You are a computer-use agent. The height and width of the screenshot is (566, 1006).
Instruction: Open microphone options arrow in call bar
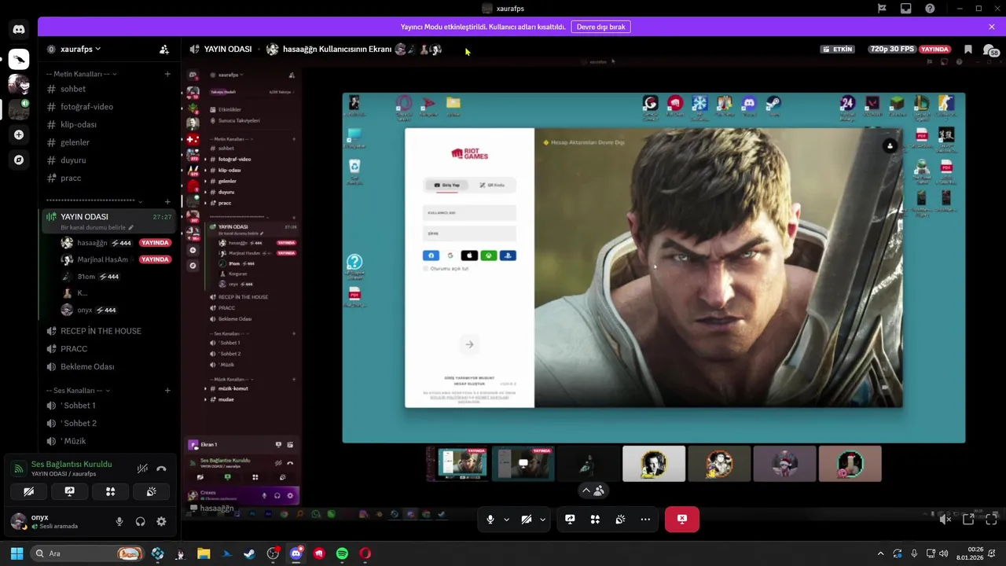pyautogui.click(x=506, y=520)
